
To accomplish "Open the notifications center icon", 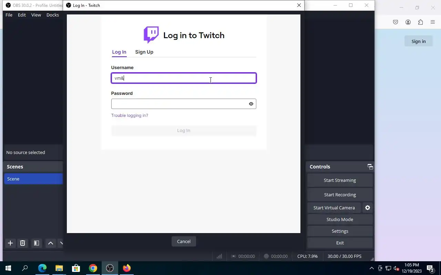I will pyautogui.click(x=430, y=268).
